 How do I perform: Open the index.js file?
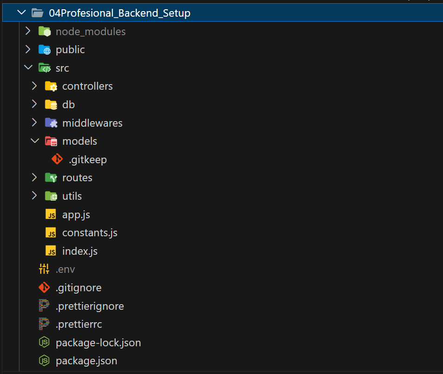tap(80, 251)
